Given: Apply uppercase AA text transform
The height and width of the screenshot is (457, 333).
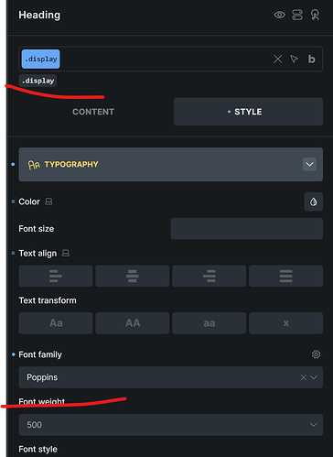Looking at the screenshot, I should pyautogui.click(x=133, y=323).
